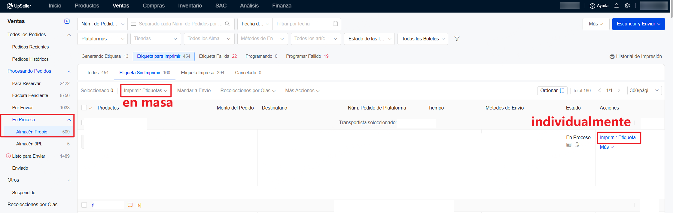The height and width of the screenshot is (213, 673).
Task: Open the Inventario menu
Action: pyautogui.click(x=190, y=6)
